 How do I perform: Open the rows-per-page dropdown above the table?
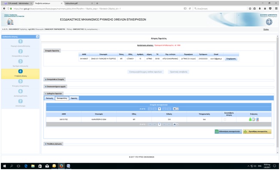(175, 109)
